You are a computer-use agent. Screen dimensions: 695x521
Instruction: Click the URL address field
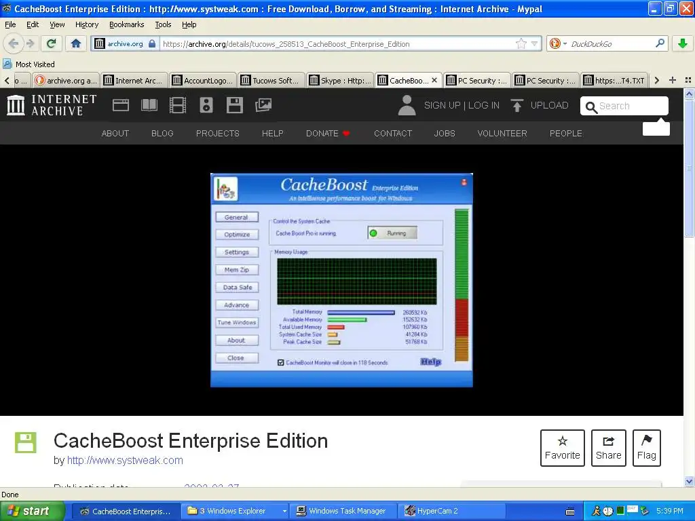(x=337, y=44)
